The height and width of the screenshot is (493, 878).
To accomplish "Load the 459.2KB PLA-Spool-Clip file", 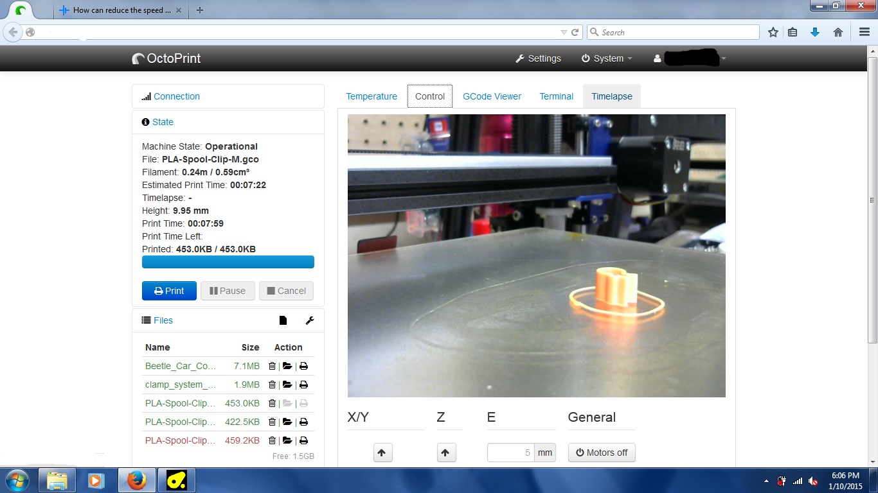I will [x=287, y=440].
